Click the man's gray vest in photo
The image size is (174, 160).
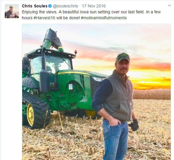(x=119, y=96)
